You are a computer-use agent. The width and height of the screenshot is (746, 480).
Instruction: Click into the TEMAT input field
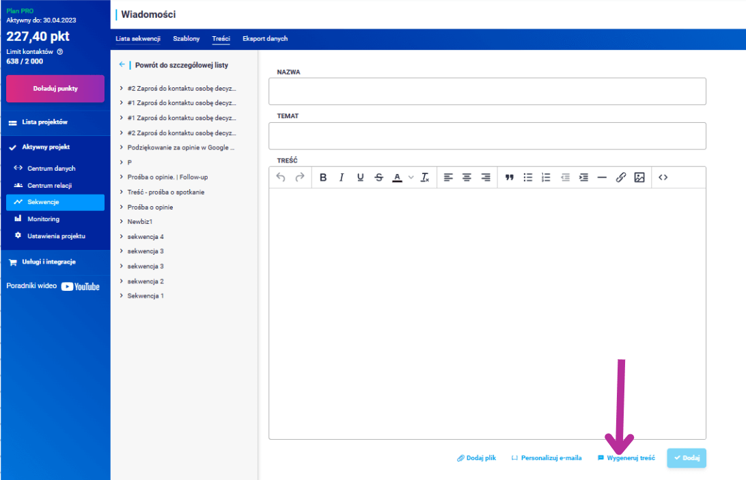pos(487,136)
